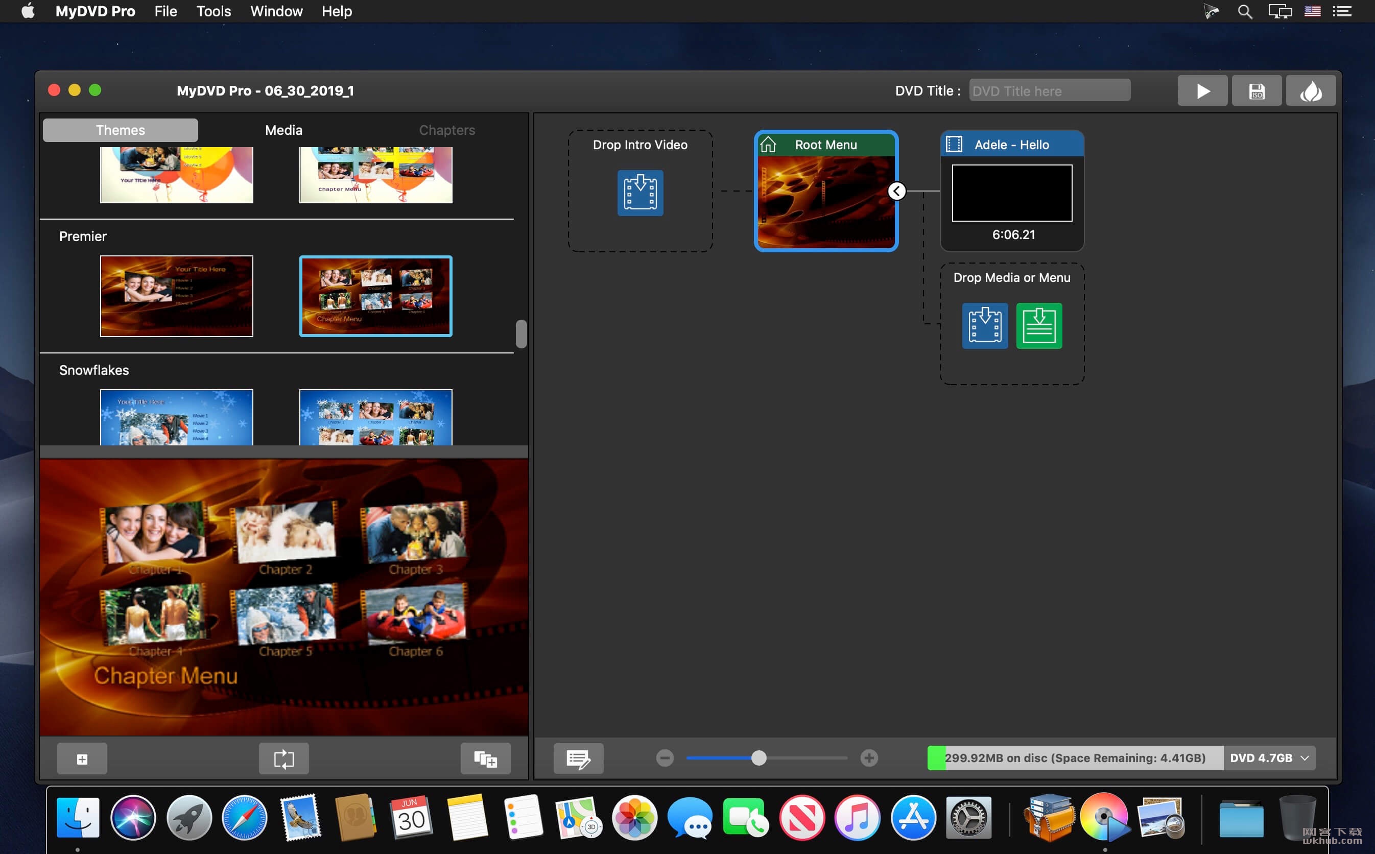Click the large Chapter Menu preview image
Image resolution: width=1375 pixels, height=854 pixels.
coord(284,597)
